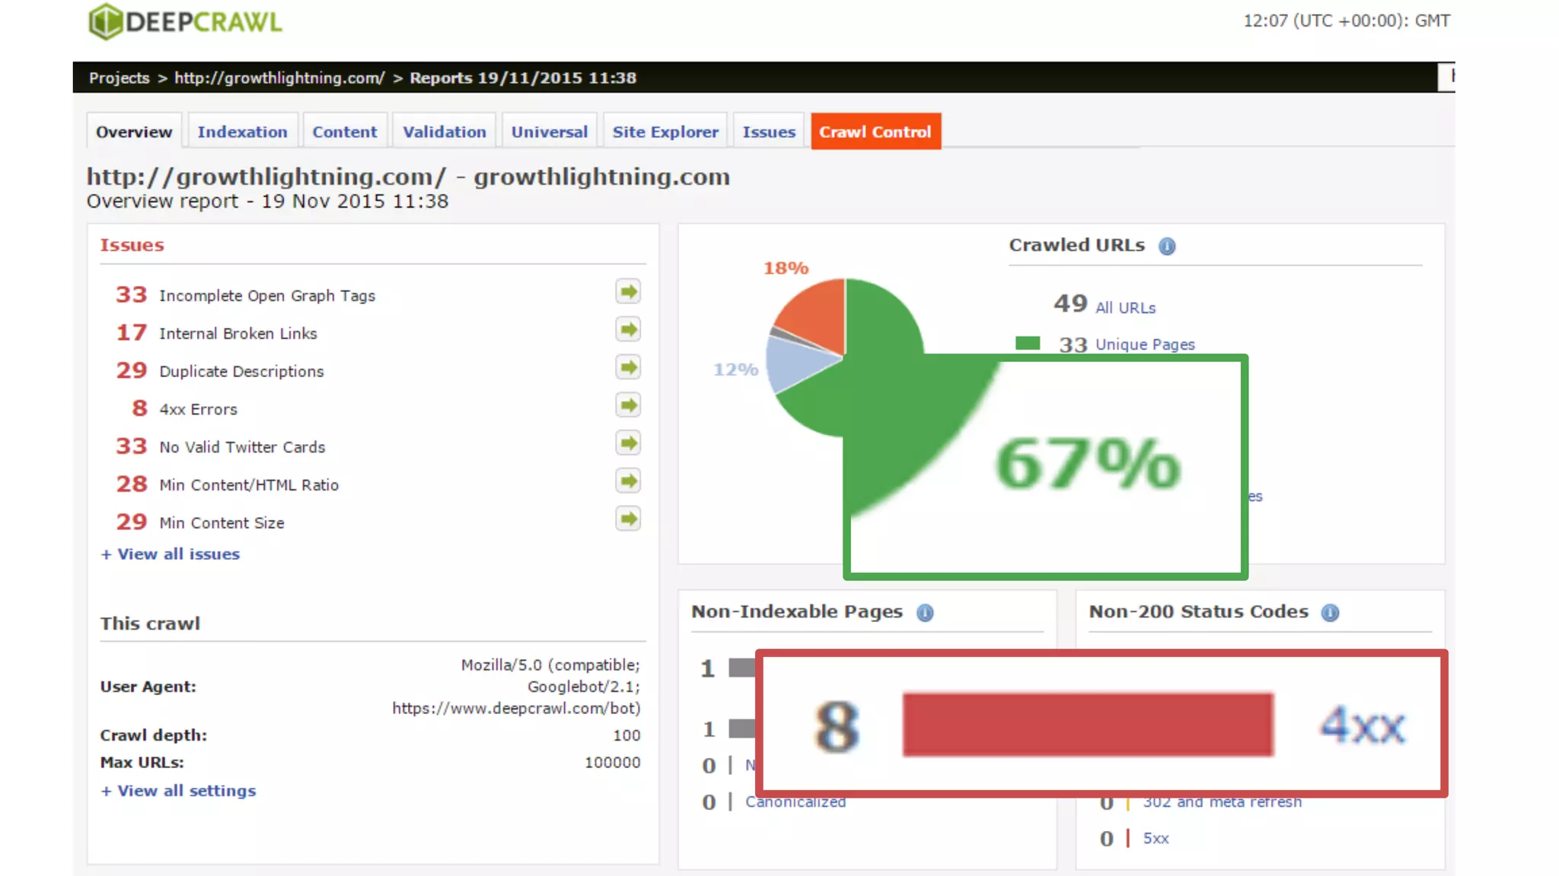Click arrow icon for Incomplete Open Graph Tags

(628, 292)
